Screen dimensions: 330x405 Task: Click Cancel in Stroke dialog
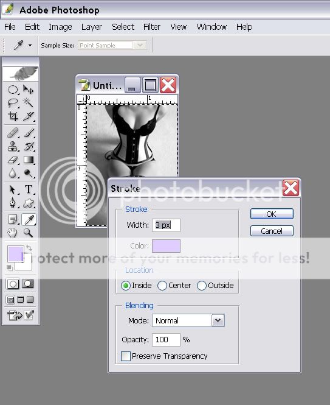tap(272, 231)
